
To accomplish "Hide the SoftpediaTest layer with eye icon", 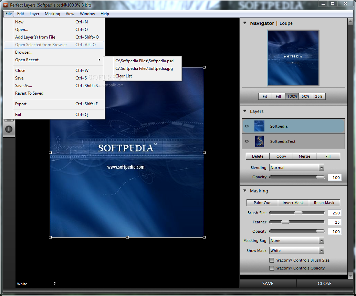I will coord(247,141).
